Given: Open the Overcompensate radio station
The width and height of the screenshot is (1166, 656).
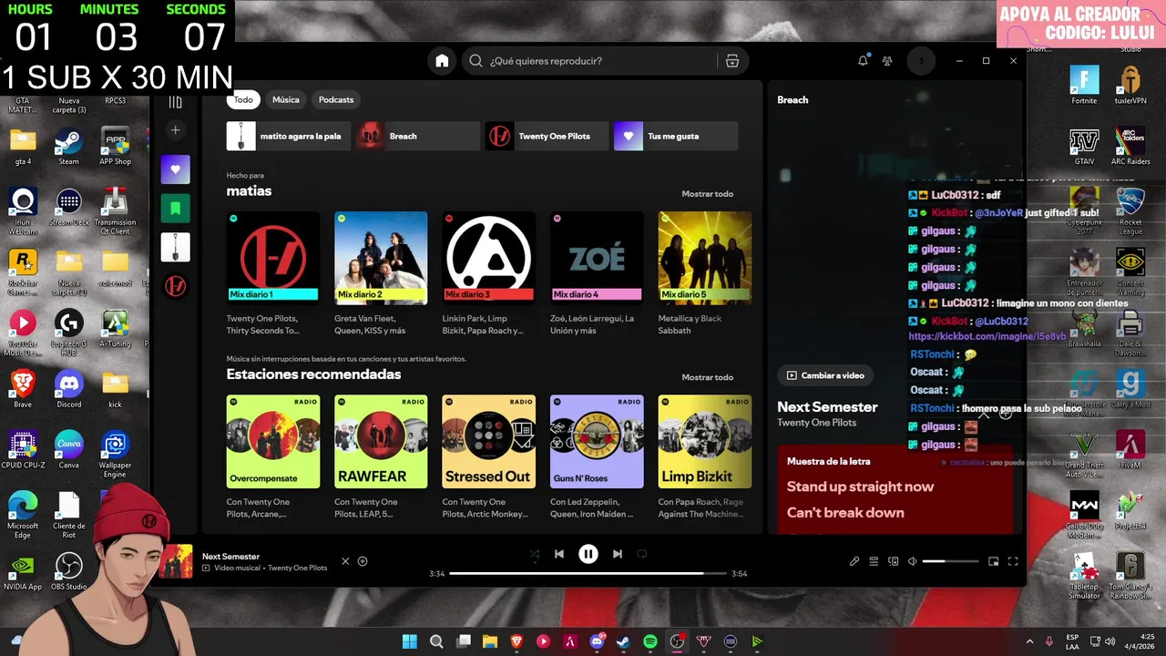Looking at the screenshot, I should point(273,441).
